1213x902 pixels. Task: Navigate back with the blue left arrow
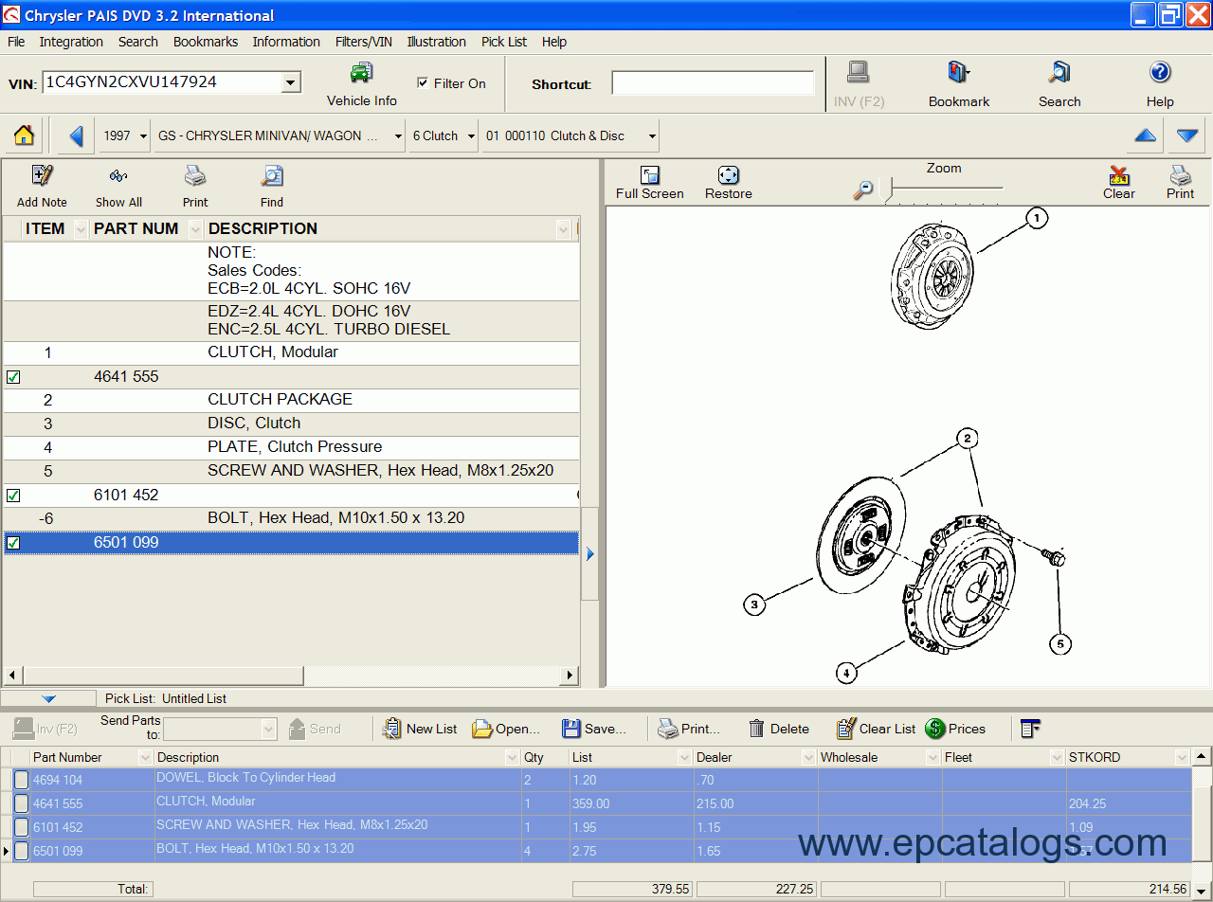click(76, 135)
